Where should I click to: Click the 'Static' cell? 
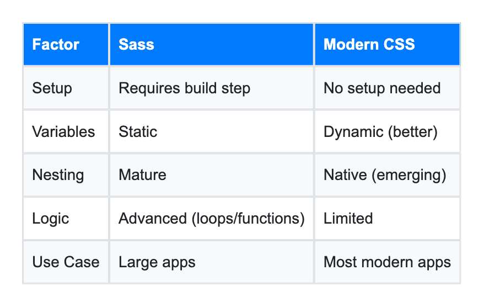[x=212, y=132]
